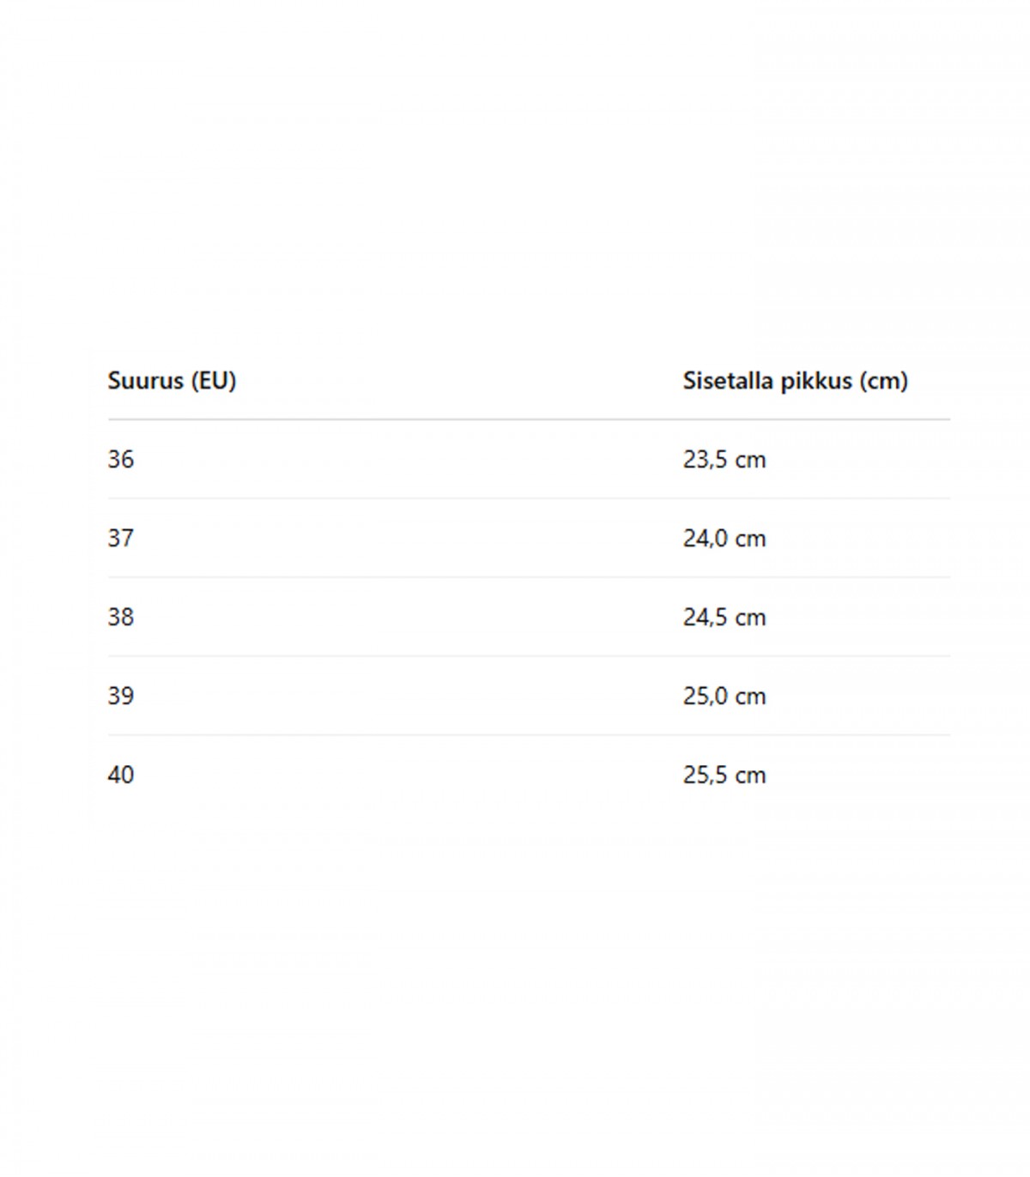Click the 25,5 cm value
Image resolution: width=1030 pixels, height=1177 pixels.
pyautogui.click(x=724, y=775)
